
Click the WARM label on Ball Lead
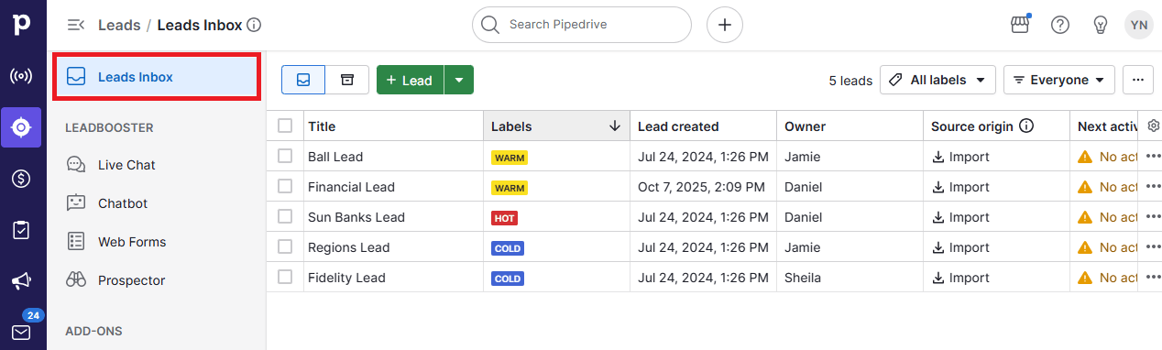pyautogui.click(x=510, y=158)
